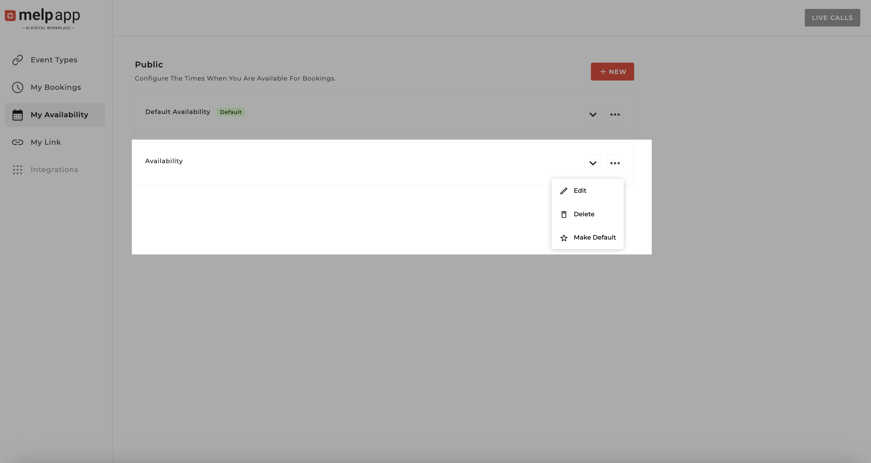The image size is (871, 463).
Task: Open the Integrations grid icon
Action: tap(17, 169)
